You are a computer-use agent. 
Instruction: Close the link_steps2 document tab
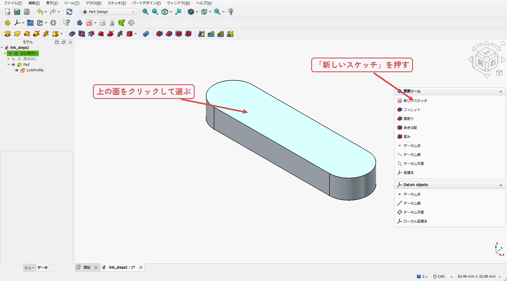tap(141, 268)
